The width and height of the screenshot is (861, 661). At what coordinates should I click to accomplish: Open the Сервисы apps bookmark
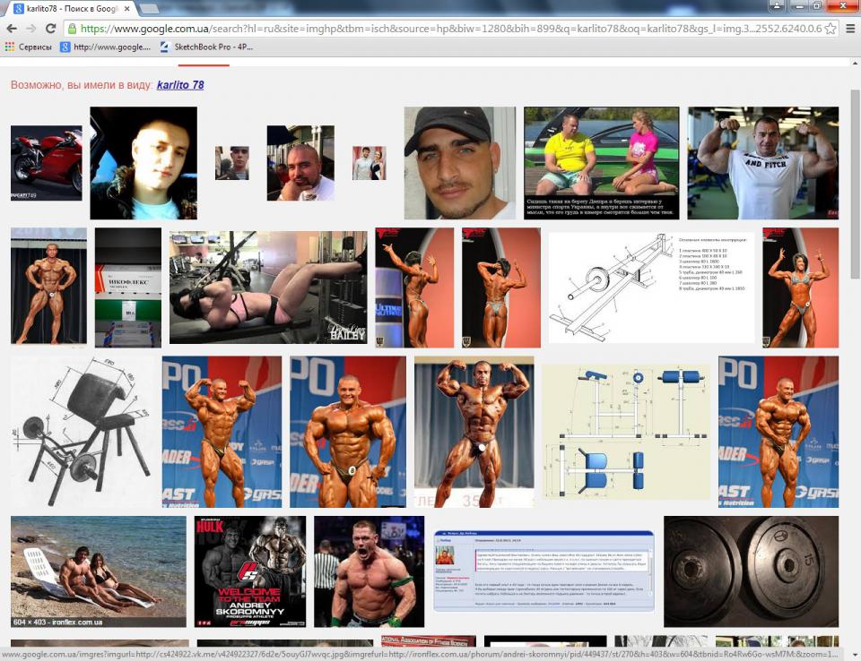(x=29, y=47)
